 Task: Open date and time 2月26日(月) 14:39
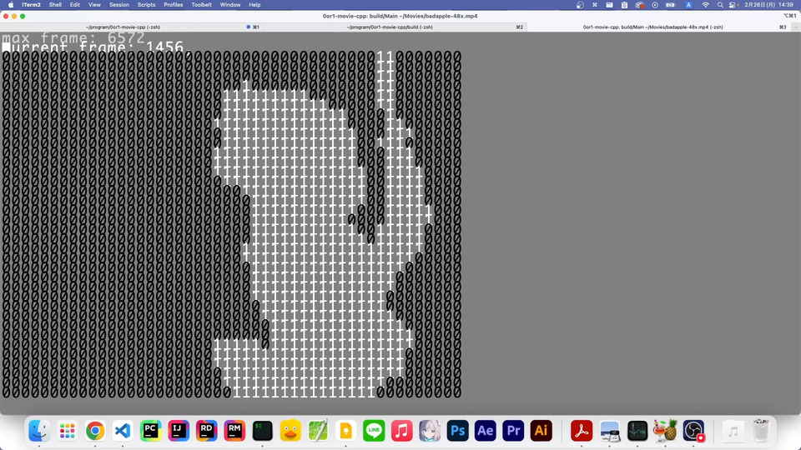pos(768,5)
